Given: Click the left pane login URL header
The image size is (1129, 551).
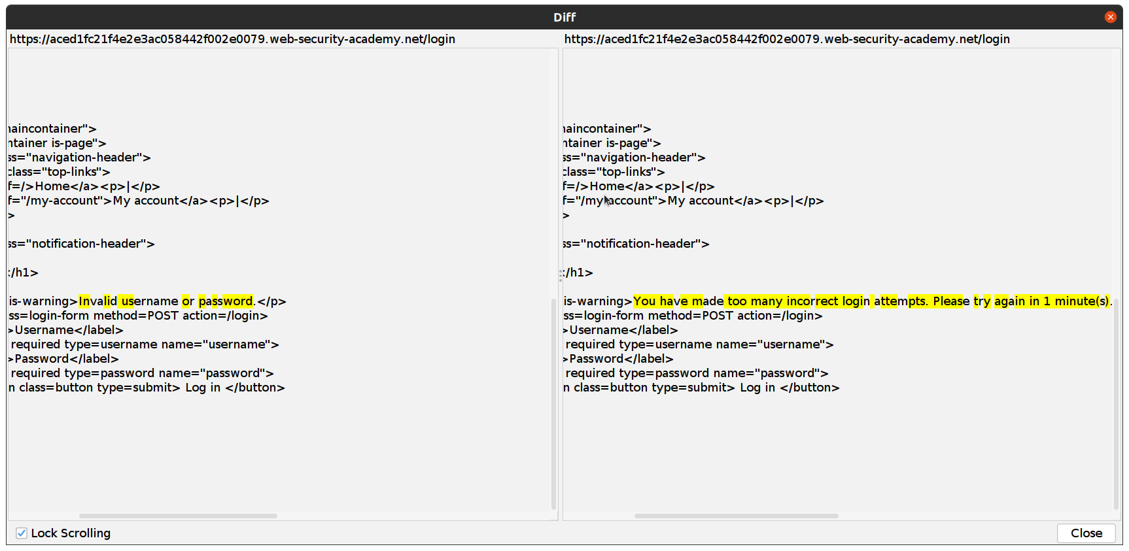Looking at the screenshot, I should point(232,39).
